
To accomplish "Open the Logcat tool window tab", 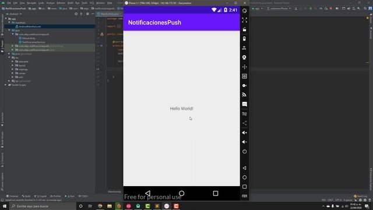I will tap(41, 196).
